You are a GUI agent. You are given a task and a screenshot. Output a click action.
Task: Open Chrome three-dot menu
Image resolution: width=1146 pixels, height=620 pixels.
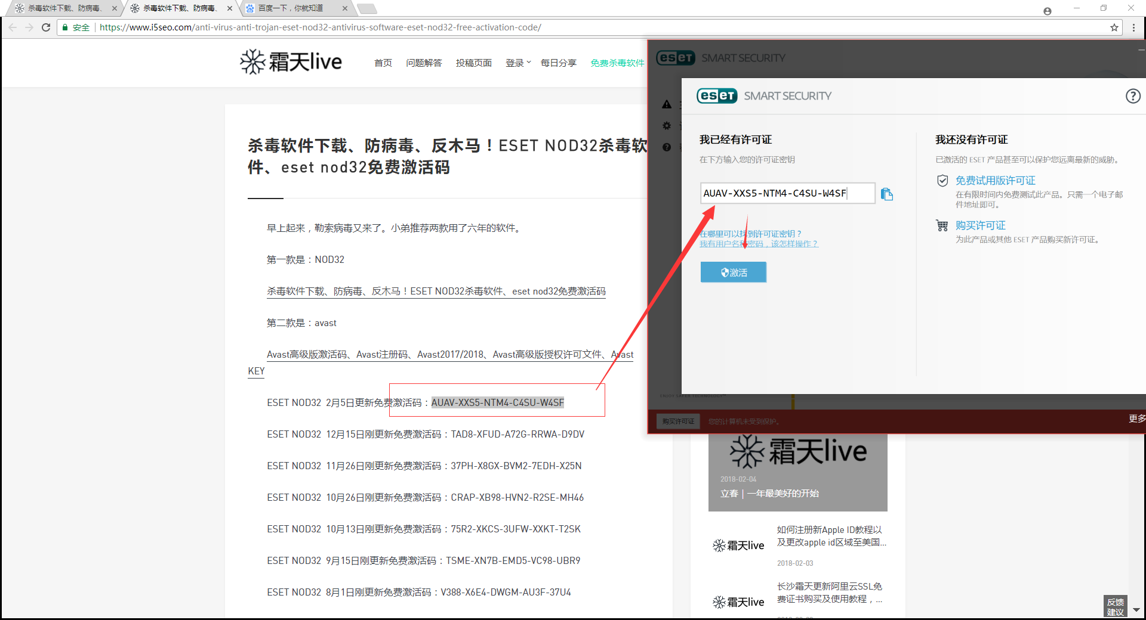coord(1133,27)
